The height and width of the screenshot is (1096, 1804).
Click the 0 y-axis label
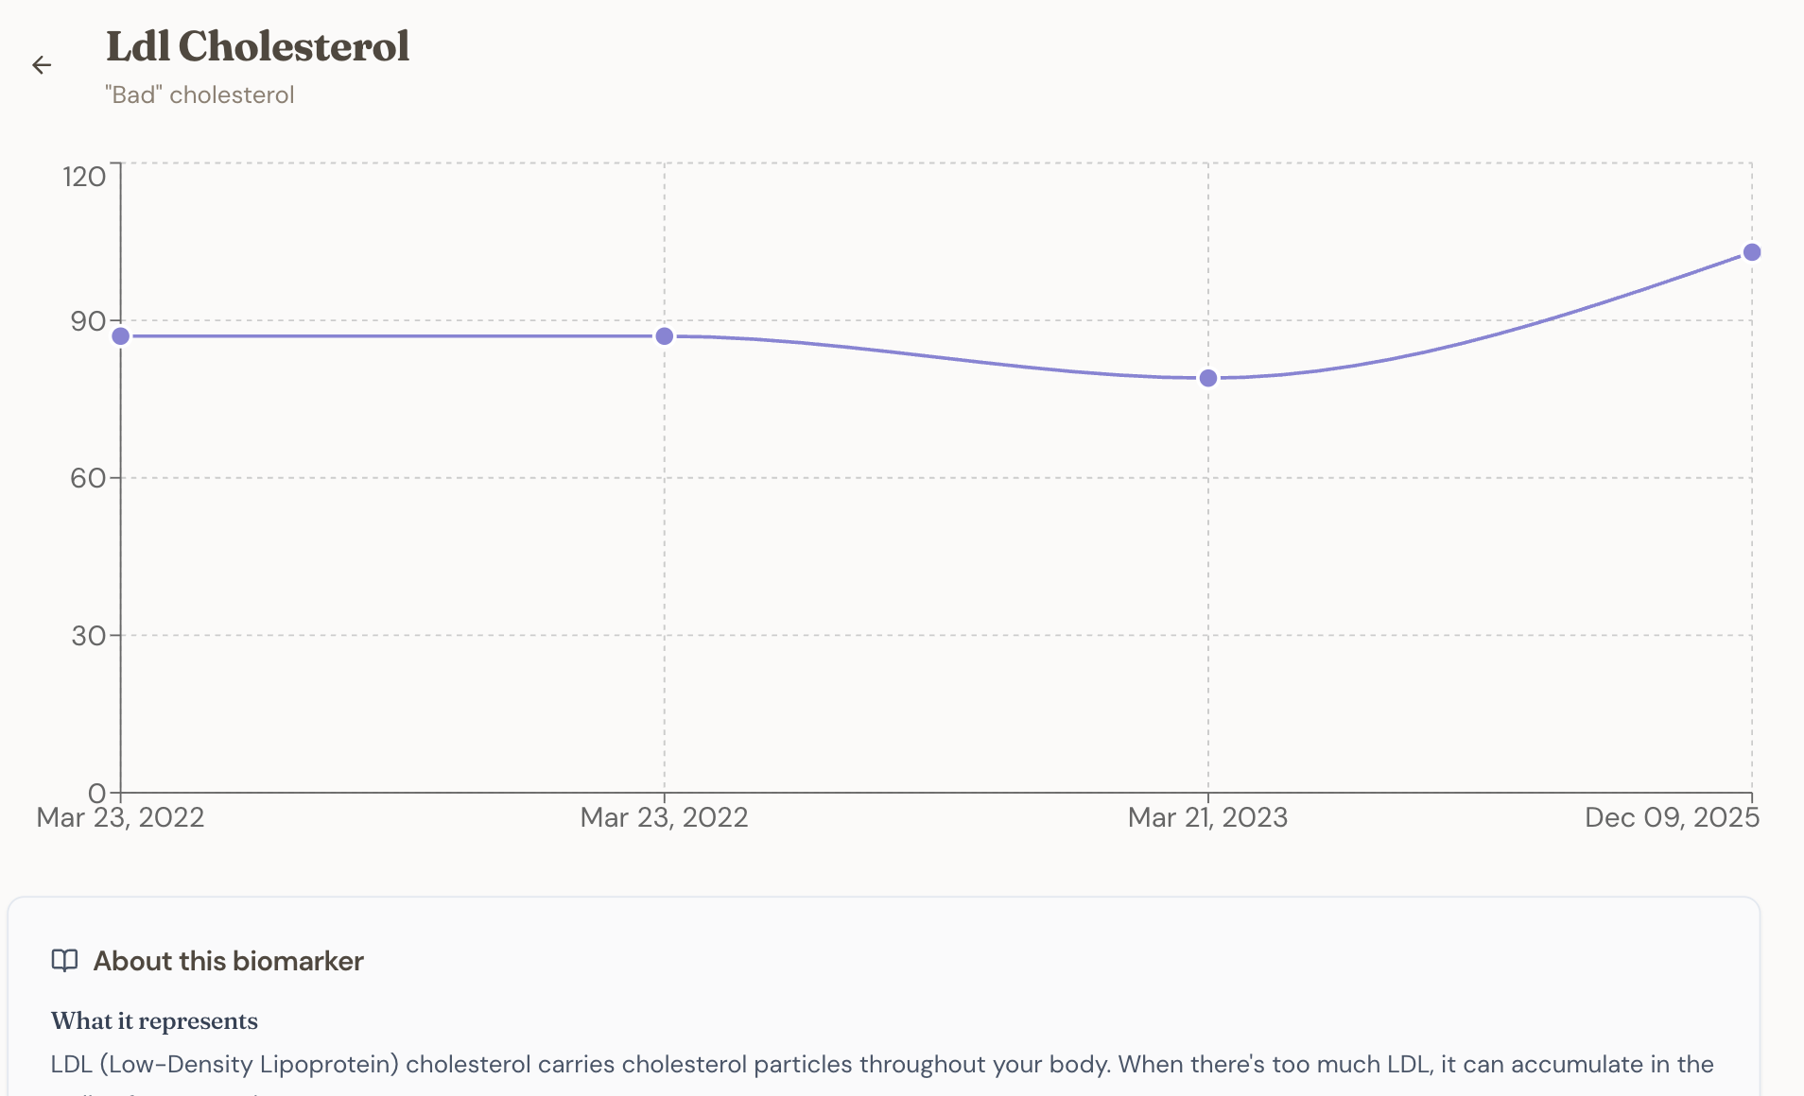[96, 793]
